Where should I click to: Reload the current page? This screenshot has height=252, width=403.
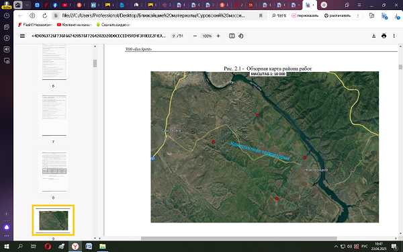tap(45, 15)
